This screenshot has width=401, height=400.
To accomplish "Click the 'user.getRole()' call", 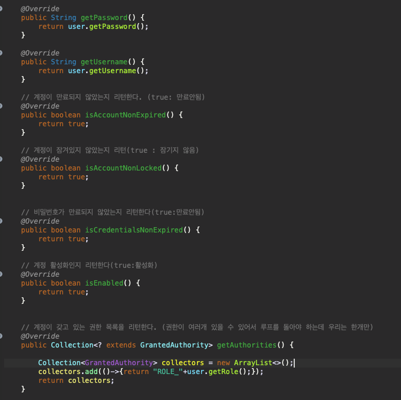I will 217,372.
